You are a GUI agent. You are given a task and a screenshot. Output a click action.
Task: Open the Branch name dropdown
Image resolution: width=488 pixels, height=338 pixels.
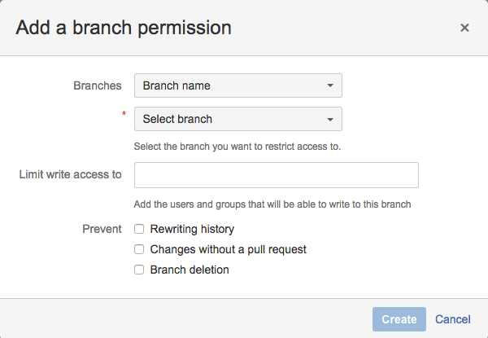coord(237,86)
